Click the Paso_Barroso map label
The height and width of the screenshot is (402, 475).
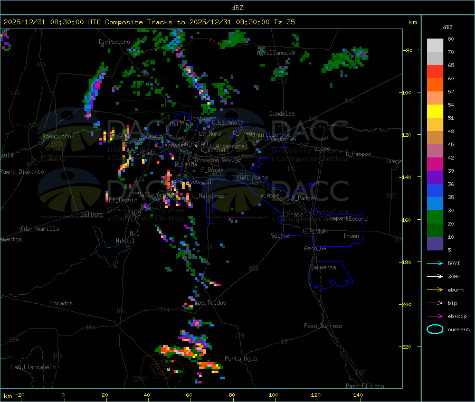click(x=323, y=326)
